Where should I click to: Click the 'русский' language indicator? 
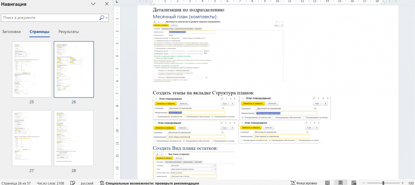pos(87,183)
